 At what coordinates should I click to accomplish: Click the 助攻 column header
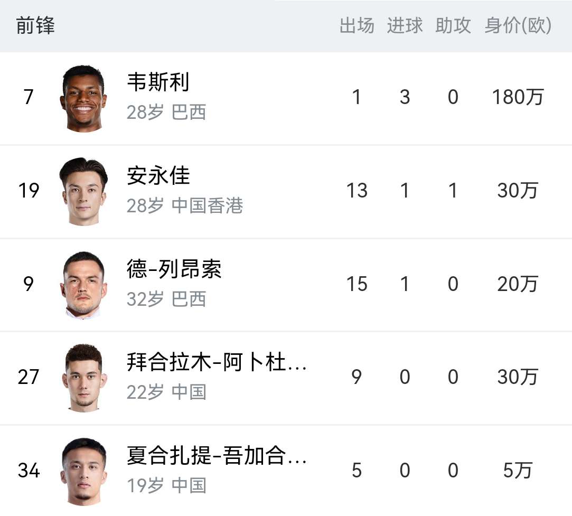pos(453,25)
